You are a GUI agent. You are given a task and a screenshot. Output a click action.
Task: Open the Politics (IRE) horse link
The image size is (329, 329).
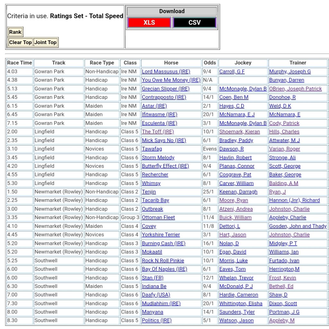156,320
